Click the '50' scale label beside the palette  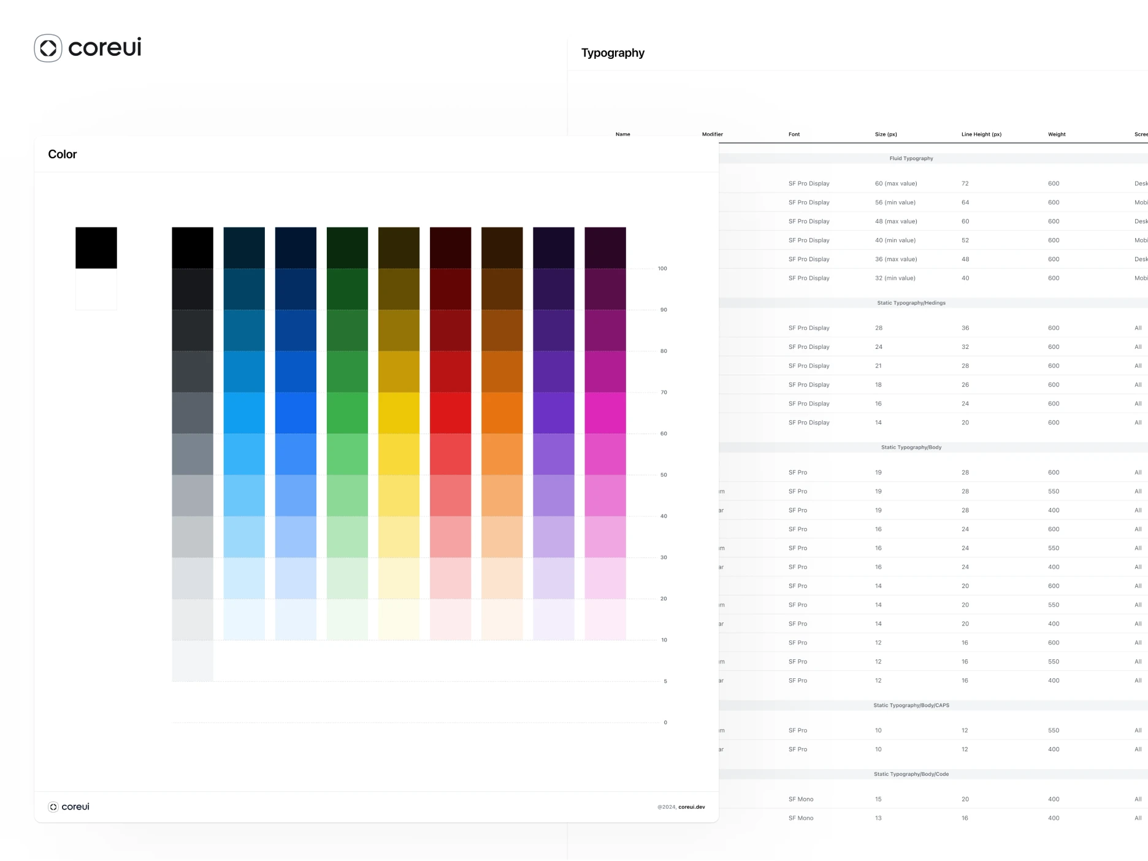pyautogui.click(x=664, y=475)
